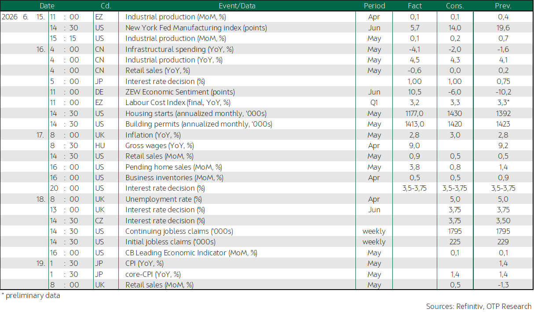Click Pending home sales event
Viewport: 534px width, 312px height.
coord(174,167)
